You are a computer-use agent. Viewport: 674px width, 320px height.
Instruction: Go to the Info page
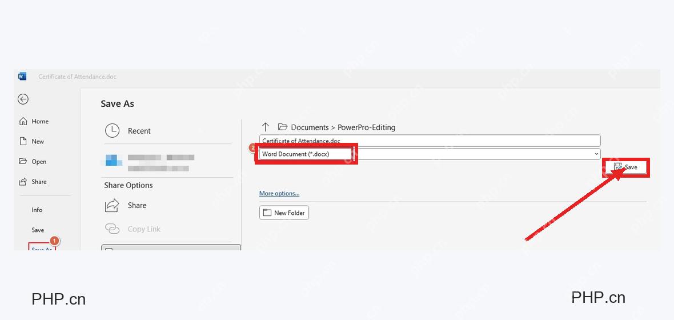pyautogui.click(x=37, y=210)
